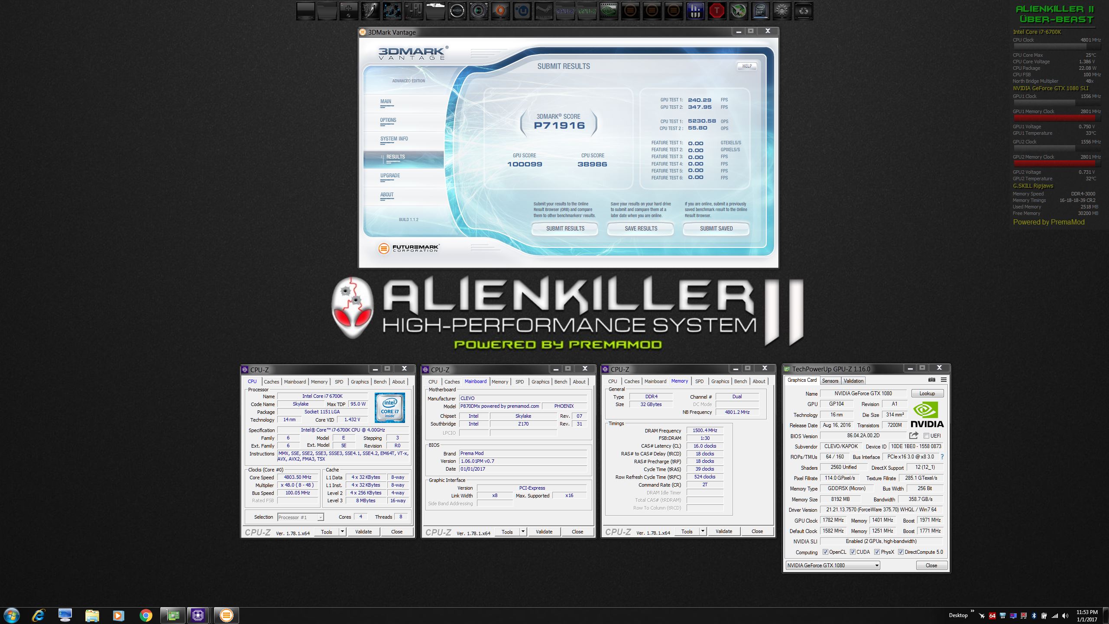This screenshot has height=624, width=1109.
Task: Click the BIOS share arrow icon in GPU-Z
Action: point(914,435)
